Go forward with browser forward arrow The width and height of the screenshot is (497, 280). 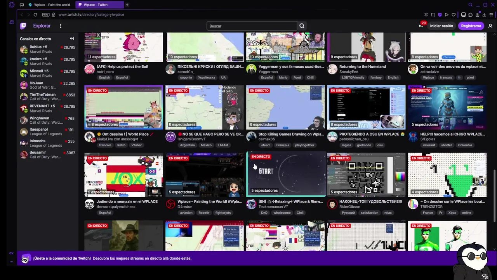(28, 15)
